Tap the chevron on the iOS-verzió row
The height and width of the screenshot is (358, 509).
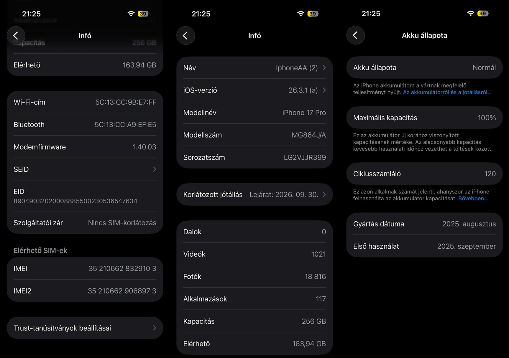tap(324, 90)
